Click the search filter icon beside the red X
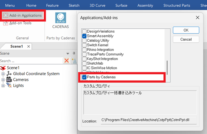 (x=74, y=61)
